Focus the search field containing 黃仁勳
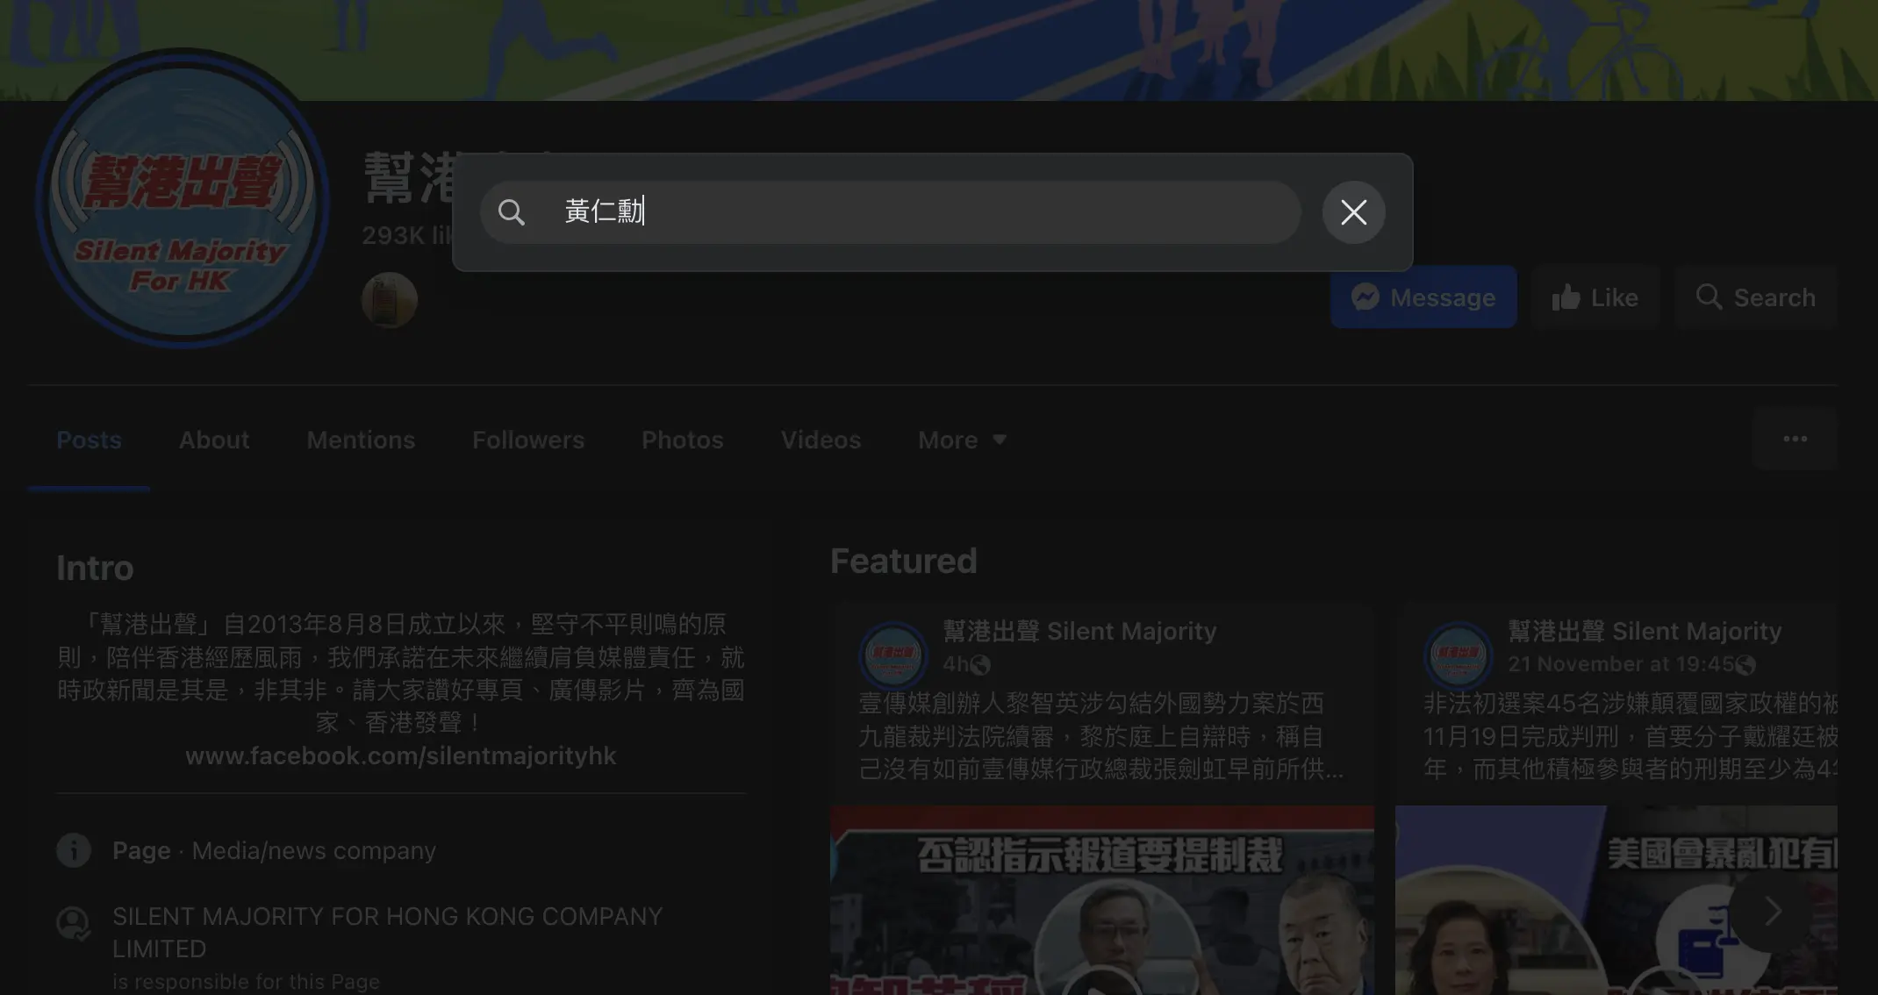 point(890,212)
